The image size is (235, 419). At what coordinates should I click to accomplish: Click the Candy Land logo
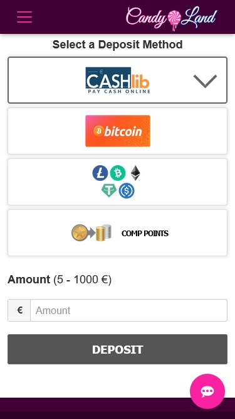click(172, 18)
